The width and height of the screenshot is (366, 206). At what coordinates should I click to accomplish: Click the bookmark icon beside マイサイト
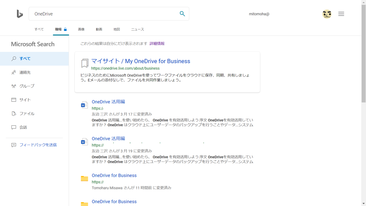click(x=84, y=63)
